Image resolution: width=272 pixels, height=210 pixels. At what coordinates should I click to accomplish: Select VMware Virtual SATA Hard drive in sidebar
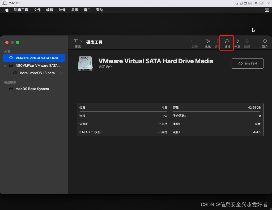[x=34, y=58]
